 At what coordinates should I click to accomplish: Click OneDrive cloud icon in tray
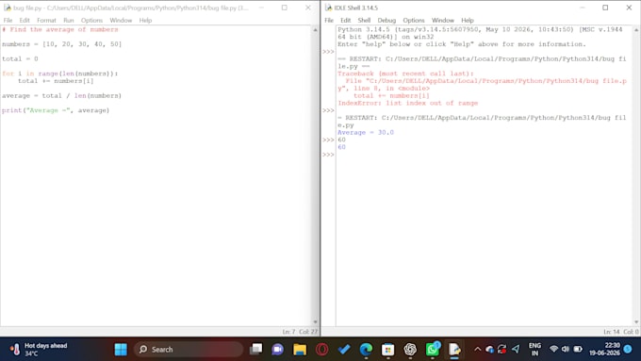coord(489,349)
